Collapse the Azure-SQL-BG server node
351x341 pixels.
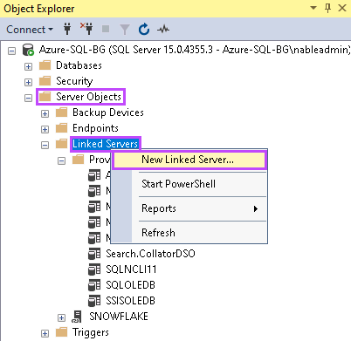coord(11,51)
